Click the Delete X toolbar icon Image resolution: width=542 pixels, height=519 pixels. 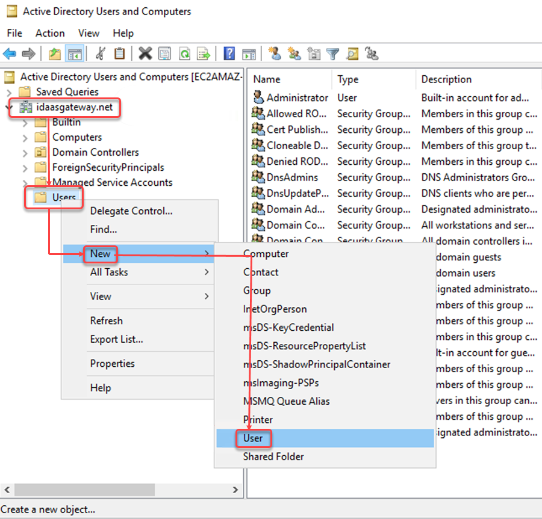[145, 54]
